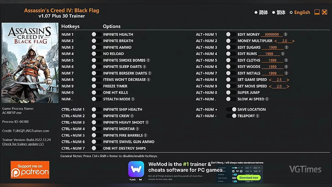Turn on the Super Jump switch
332x187 pixels.
coord(231,93)
